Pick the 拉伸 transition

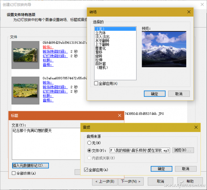coord(99,60)
